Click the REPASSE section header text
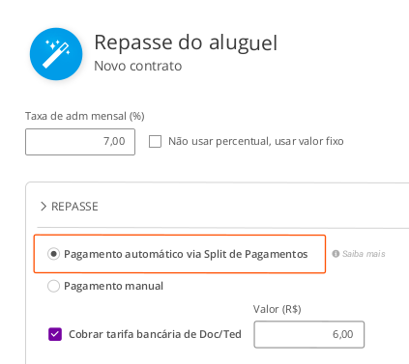Screen dimensions: 409x364 click(x=74, y=207)
